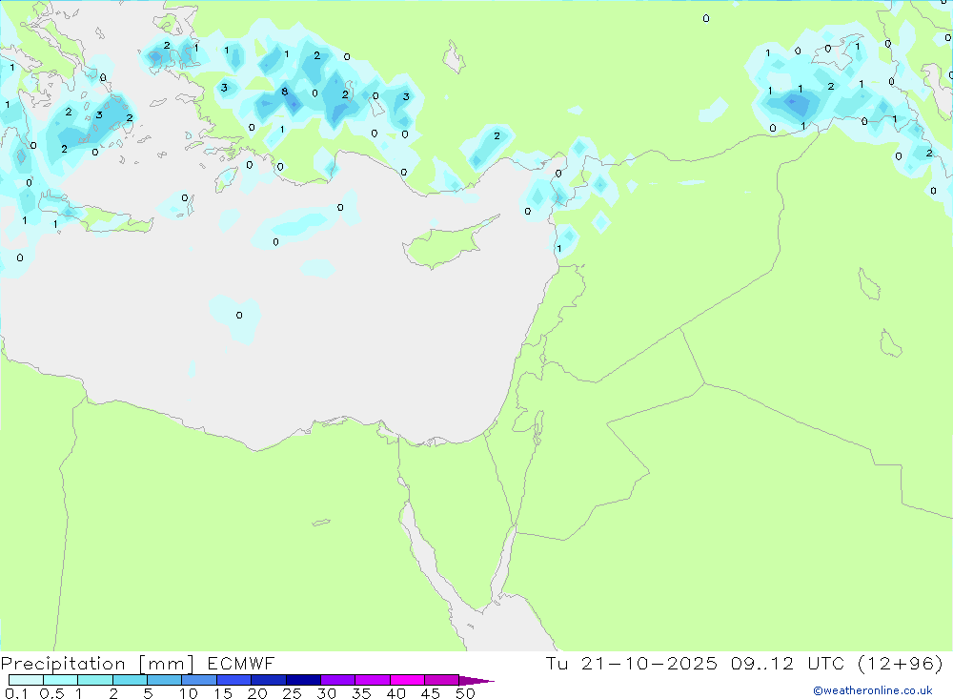The height and width of the screenshot is (699, 953).
Task: Select the "09..12 UTC" time range text
Action: [x=788, y=663]
